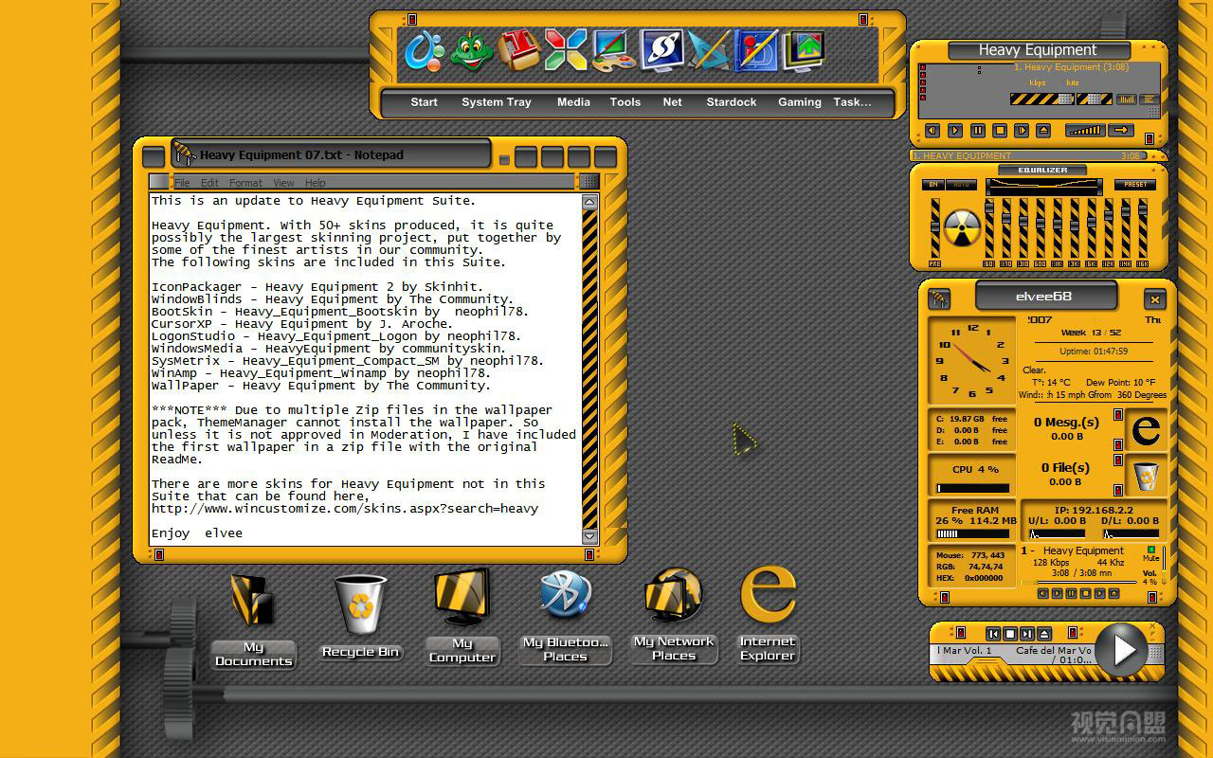Viewport: 1213px width, 758px height.
Task: Toggle the equalizer ON button
Action: [932, 185]
